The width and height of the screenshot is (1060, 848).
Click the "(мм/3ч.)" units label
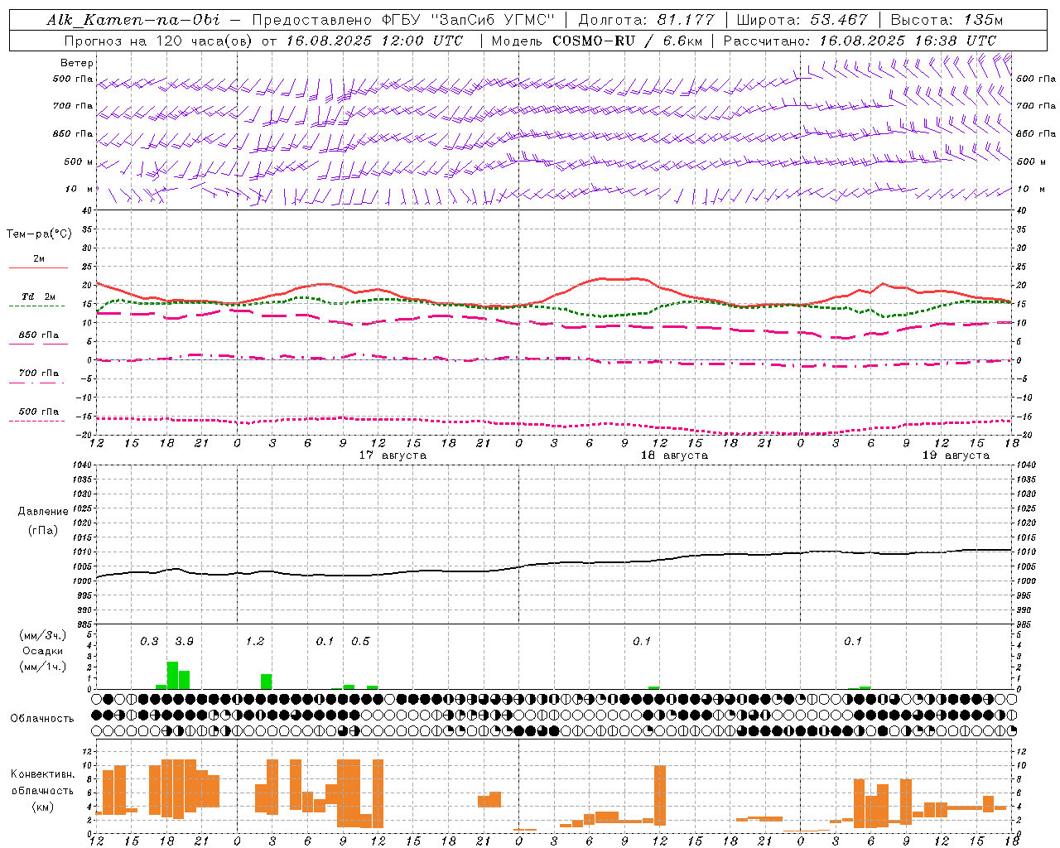coord(42,635)
